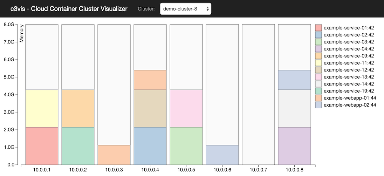Click the 10.0.0.7 host axis label

[258, 170]
